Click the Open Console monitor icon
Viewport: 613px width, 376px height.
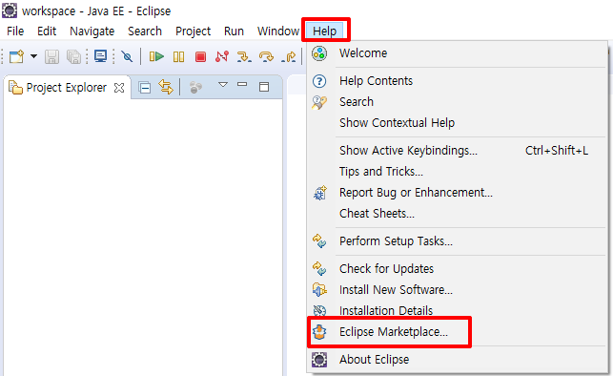pyautogui.click(x=100, y=56)
